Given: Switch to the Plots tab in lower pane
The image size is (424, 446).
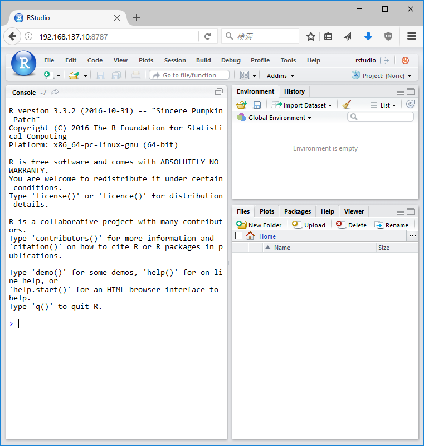Looking at the screenshot, I should tap(267, 211).
